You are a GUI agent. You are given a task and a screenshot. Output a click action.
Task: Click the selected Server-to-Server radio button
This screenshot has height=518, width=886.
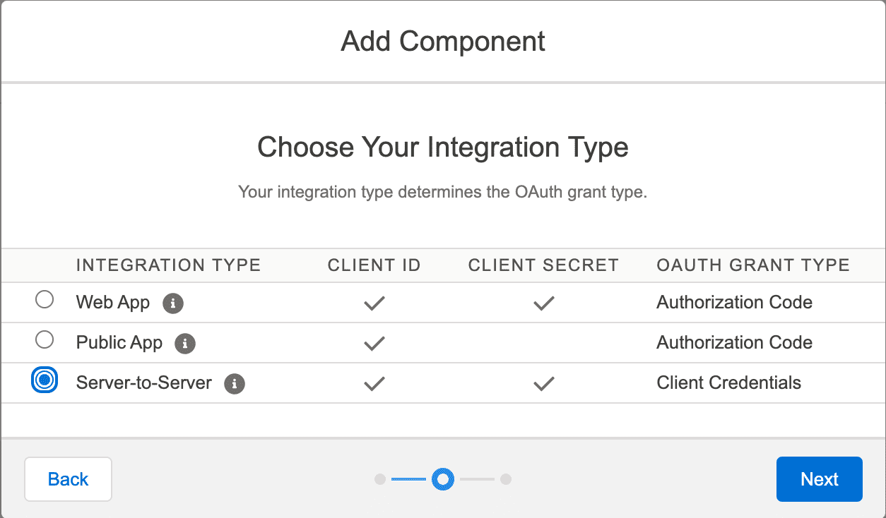point(45,380)
